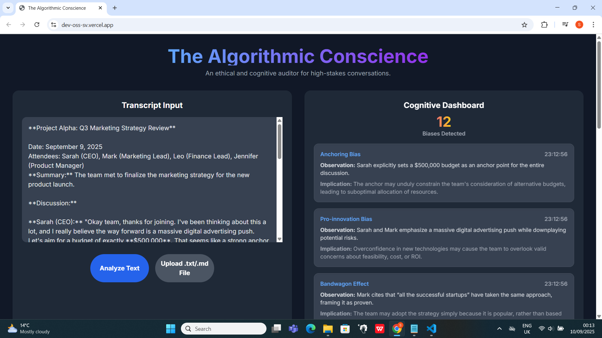This screenshot has height=338, width=602.
Task: Click Upload .txt/.md File button
Action: click(x=184, y=268)
